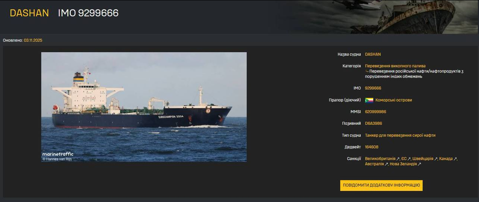
Task: Open the tanker ship photo
Action: [x=144, y=107]
